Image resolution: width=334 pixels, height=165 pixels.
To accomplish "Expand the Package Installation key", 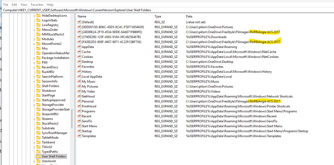I will pyautogui.click(x=34, y=58).
